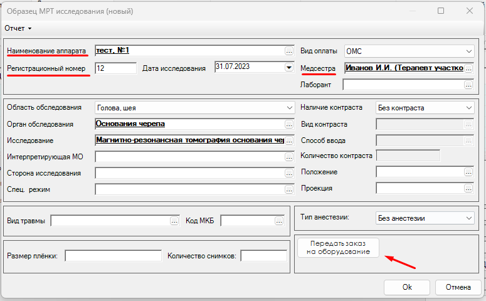Click the Количество снимков input field
Viewport: 486px width, 301px height.
pyautogui.click(x=264, y=256)
